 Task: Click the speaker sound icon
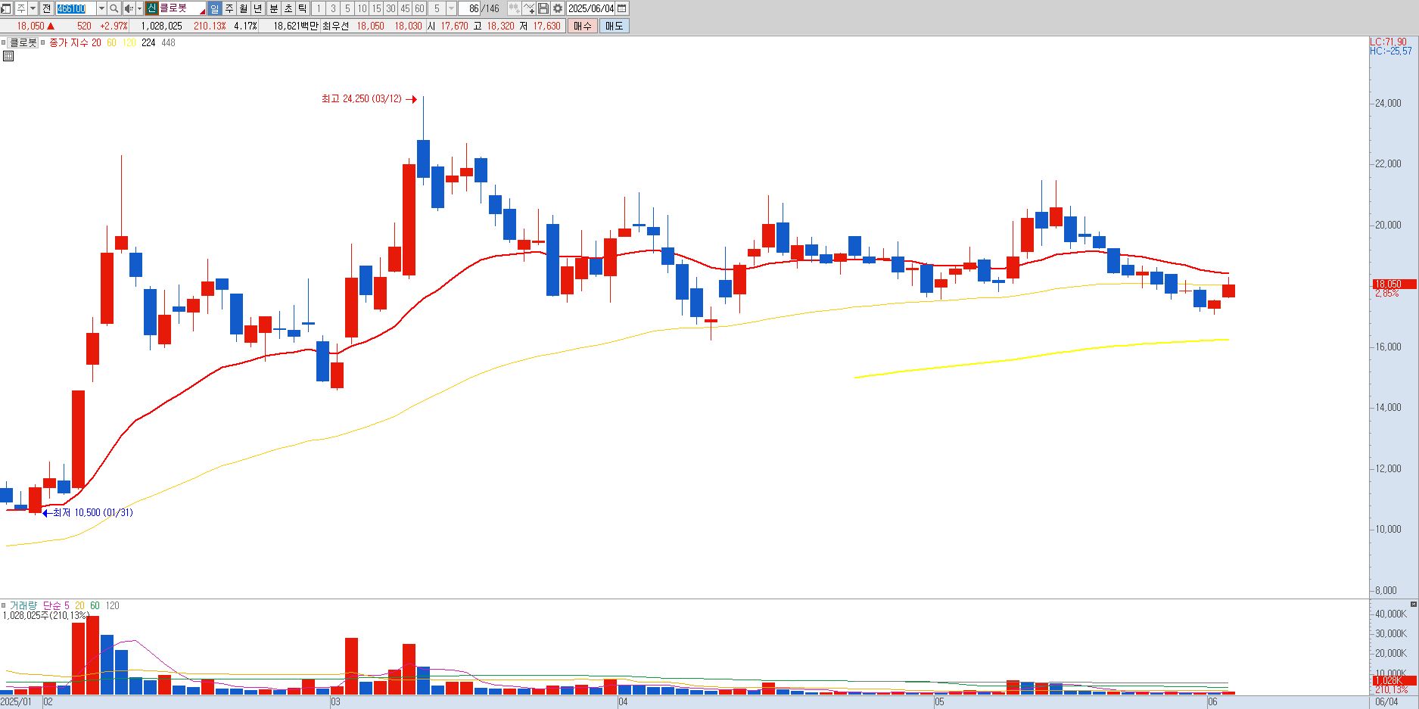(129, 8)
